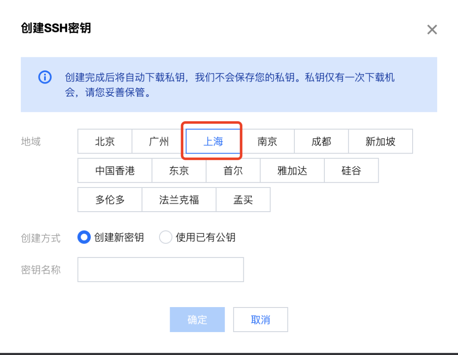Screen dimensions: 458x355
Task: Set region to 东京
Action: [179, 171]
